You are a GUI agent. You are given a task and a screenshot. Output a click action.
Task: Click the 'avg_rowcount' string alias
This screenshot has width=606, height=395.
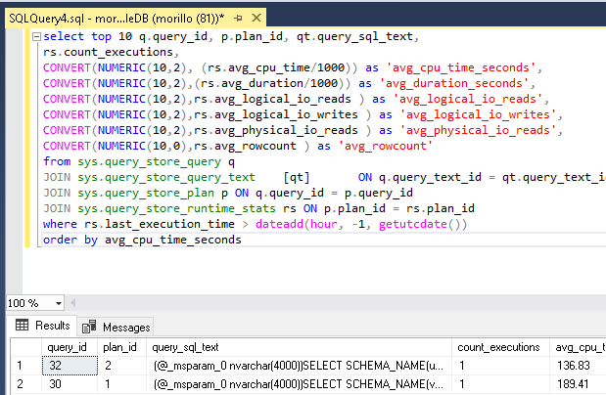pos(386,146)
